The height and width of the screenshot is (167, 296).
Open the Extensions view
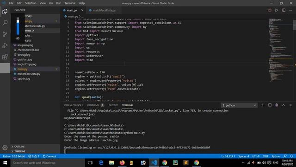point(5,57)
